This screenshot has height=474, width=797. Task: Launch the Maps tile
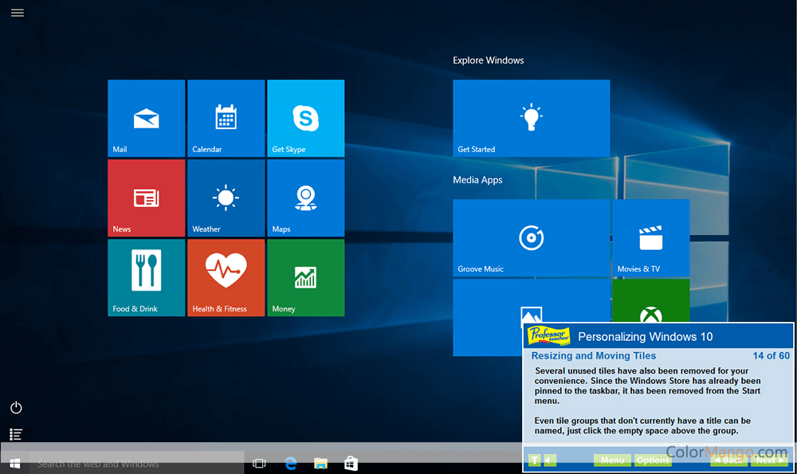point(306,198)
